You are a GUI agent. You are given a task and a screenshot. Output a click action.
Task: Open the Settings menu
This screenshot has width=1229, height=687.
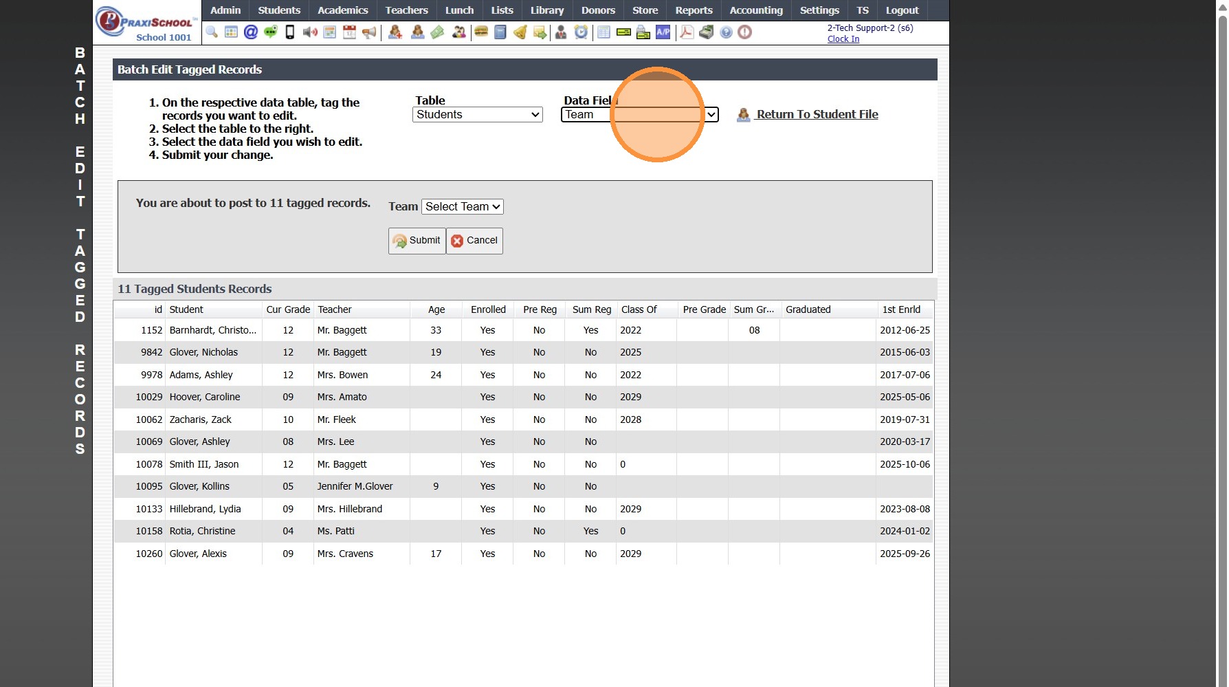(x=819, y=10)
